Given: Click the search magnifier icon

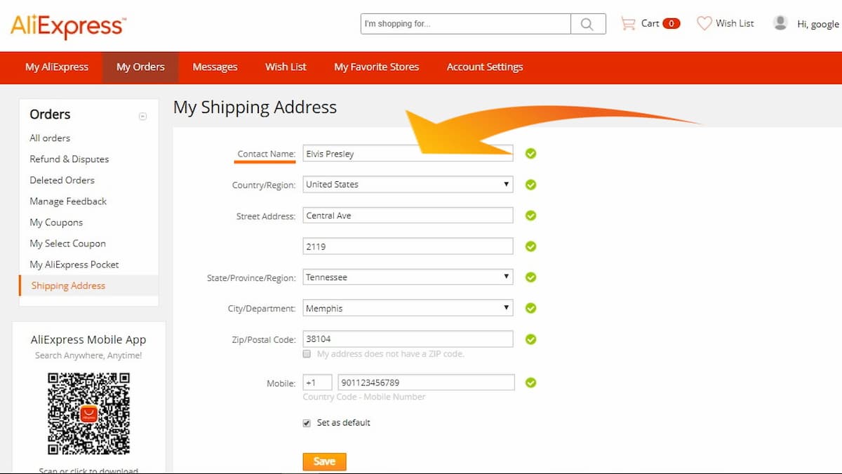Looking at the screenshot, I should [587, 24].
